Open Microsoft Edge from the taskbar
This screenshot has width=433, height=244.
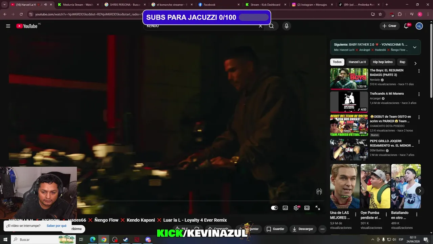click(x=93, y=240)
